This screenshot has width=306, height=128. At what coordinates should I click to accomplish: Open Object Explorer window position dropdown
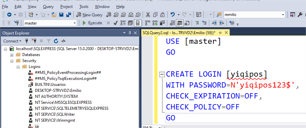coord(124,33)
